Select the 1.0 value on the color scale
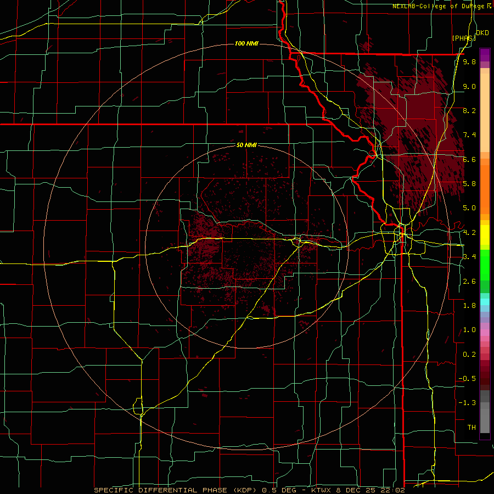The image size is (494, 494). pos(469,330)
